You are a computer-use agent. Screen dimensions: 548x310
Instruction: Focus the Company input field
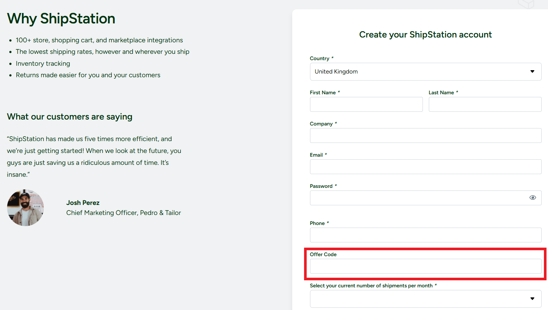click(425, 136)
